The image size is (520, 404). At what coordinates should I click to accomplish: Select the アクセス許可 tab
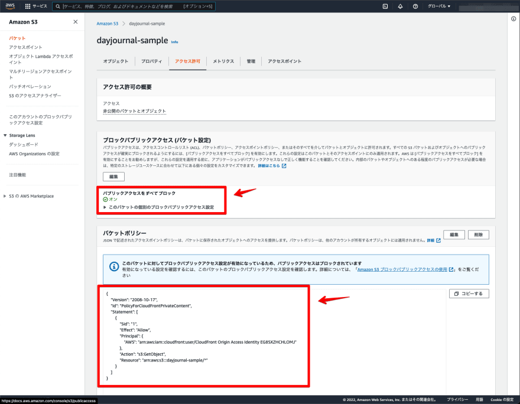click(x=188, y=61)
